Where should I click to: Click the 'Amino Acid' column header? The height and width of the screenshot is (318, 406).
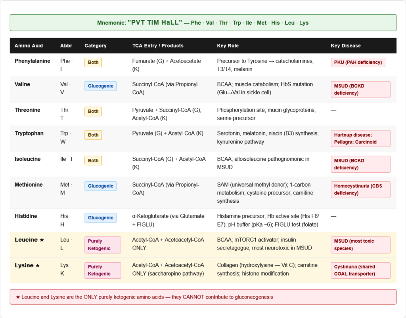[29, 46]
